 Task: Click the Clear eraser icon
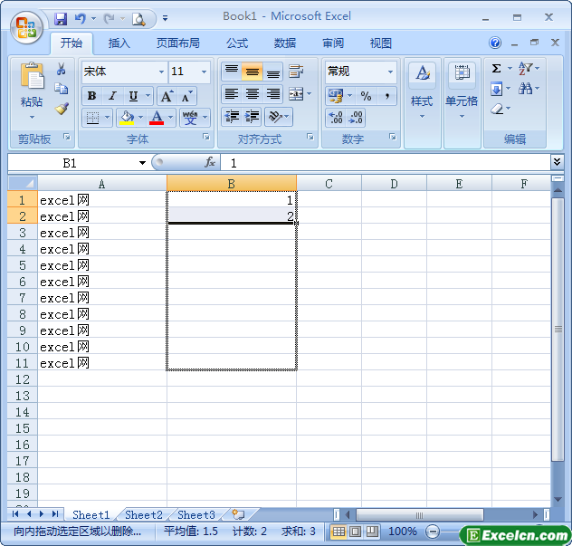click(x=497, y=109)
